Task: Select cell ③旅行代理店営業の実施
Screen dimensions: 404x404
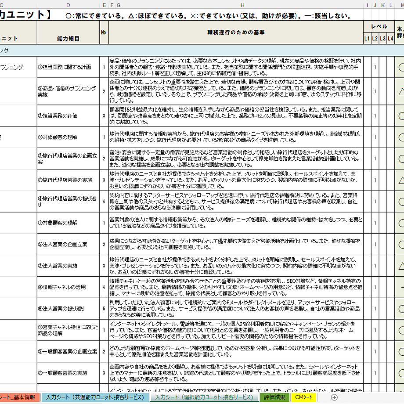Action: pos(68,180)
